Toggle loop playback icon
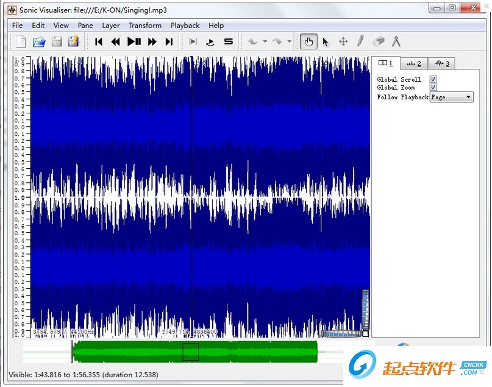The height and width of the screenshot is (387, 492). pyautogui.click(x=211, y=41)
